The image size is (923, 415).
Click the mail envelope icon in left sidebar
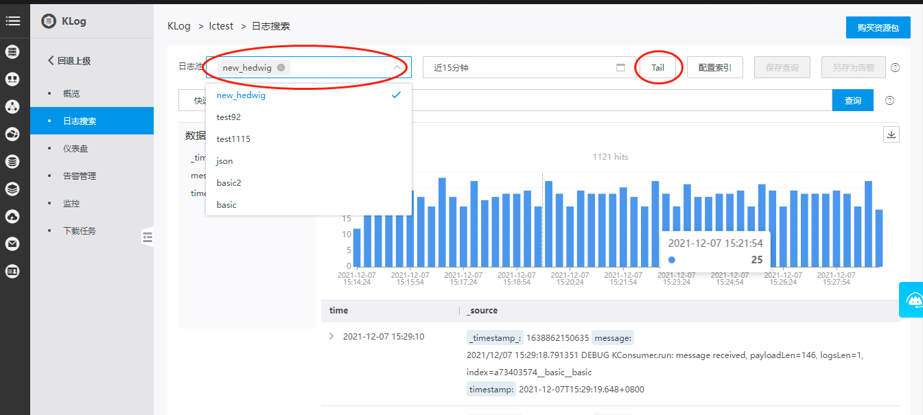(x=12, y=244)
